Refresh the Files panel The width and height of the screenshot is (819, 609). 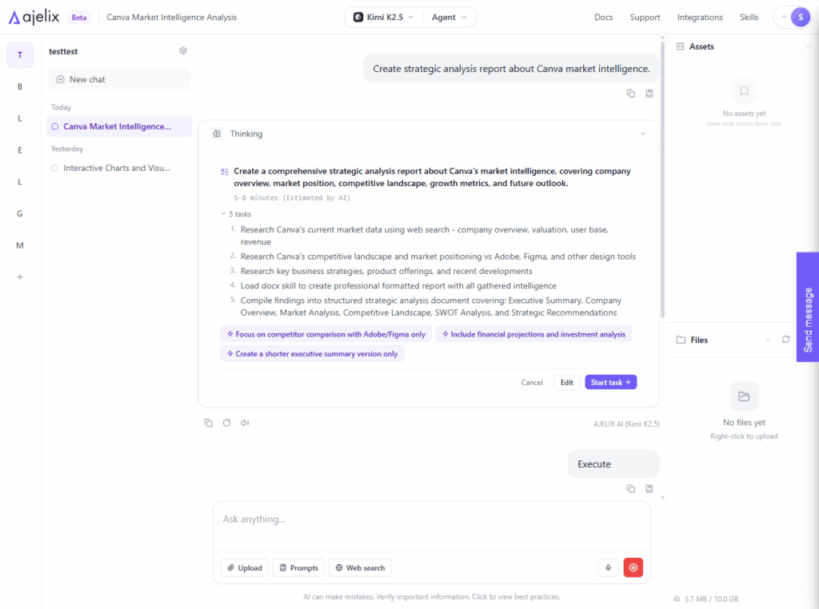coord(785,339)
